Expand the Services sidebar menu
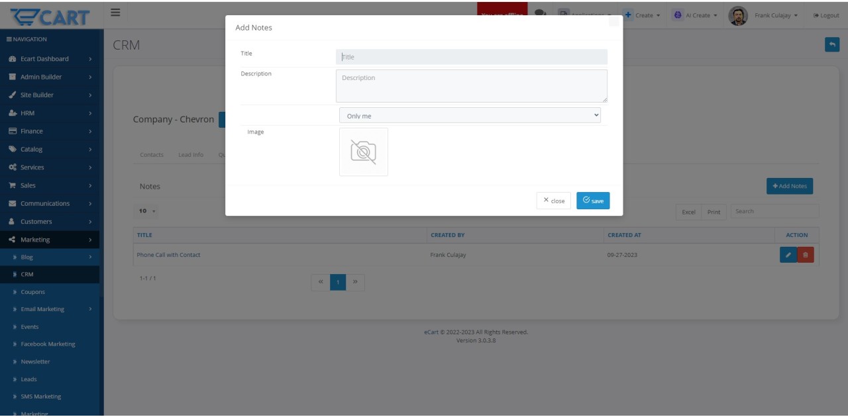The height and width of the screenshot is (417, 848). coord(50,167)
